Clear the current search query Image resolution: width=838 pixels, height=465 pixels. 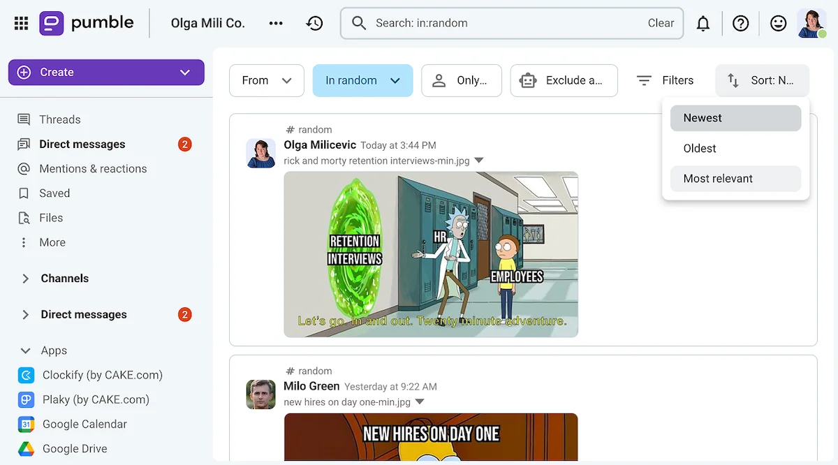pos(661,23)
